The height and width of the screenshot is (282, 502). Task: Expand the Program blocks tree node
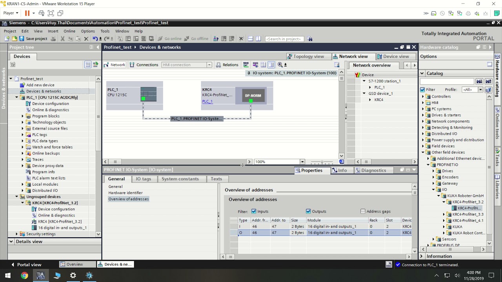click(23, 116)
